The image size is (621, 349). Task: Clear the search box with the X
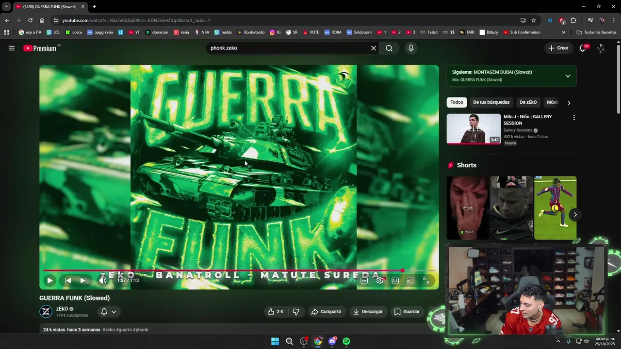coord(374,48)
